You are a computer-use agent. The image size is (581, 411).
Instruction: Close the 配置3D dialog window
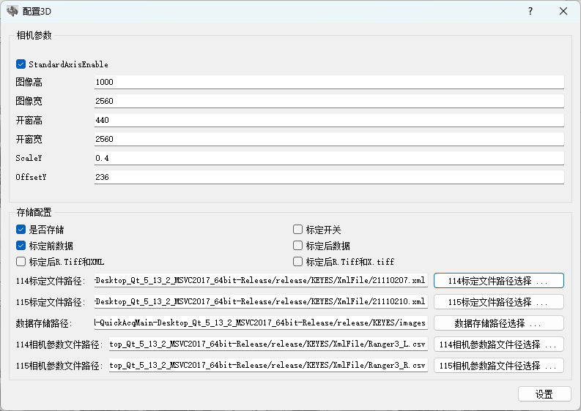563,11
